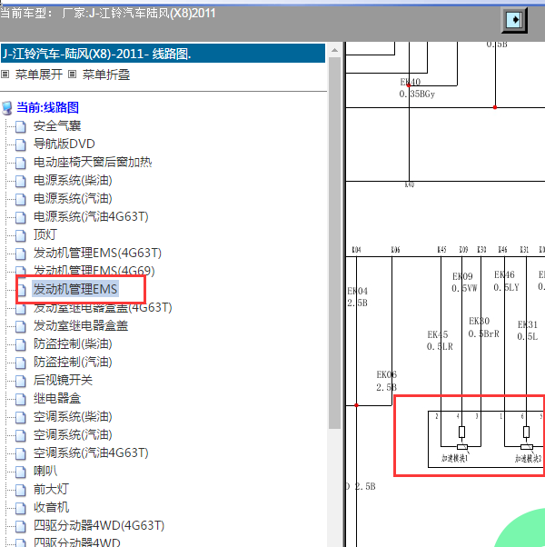Open 四驱分动器4WD(4G63T) diagram
The width and height of the screenshot is (545, 547).
(x=99, y=525)
